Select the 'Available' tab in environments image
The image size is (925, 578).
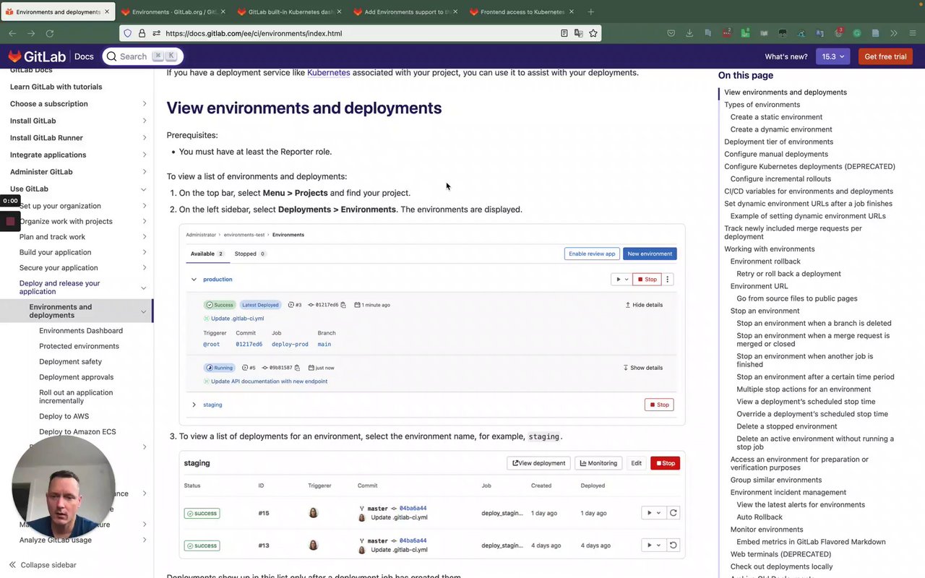click(x=207, y=254)
